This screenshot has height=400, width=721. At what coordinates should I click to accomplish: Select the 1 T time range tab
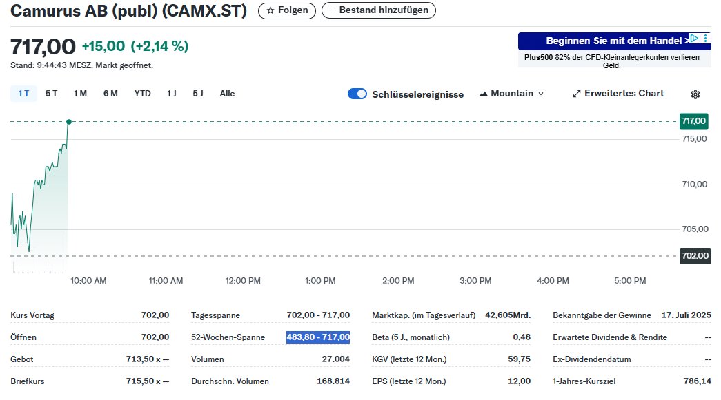[x=23, y=94]
